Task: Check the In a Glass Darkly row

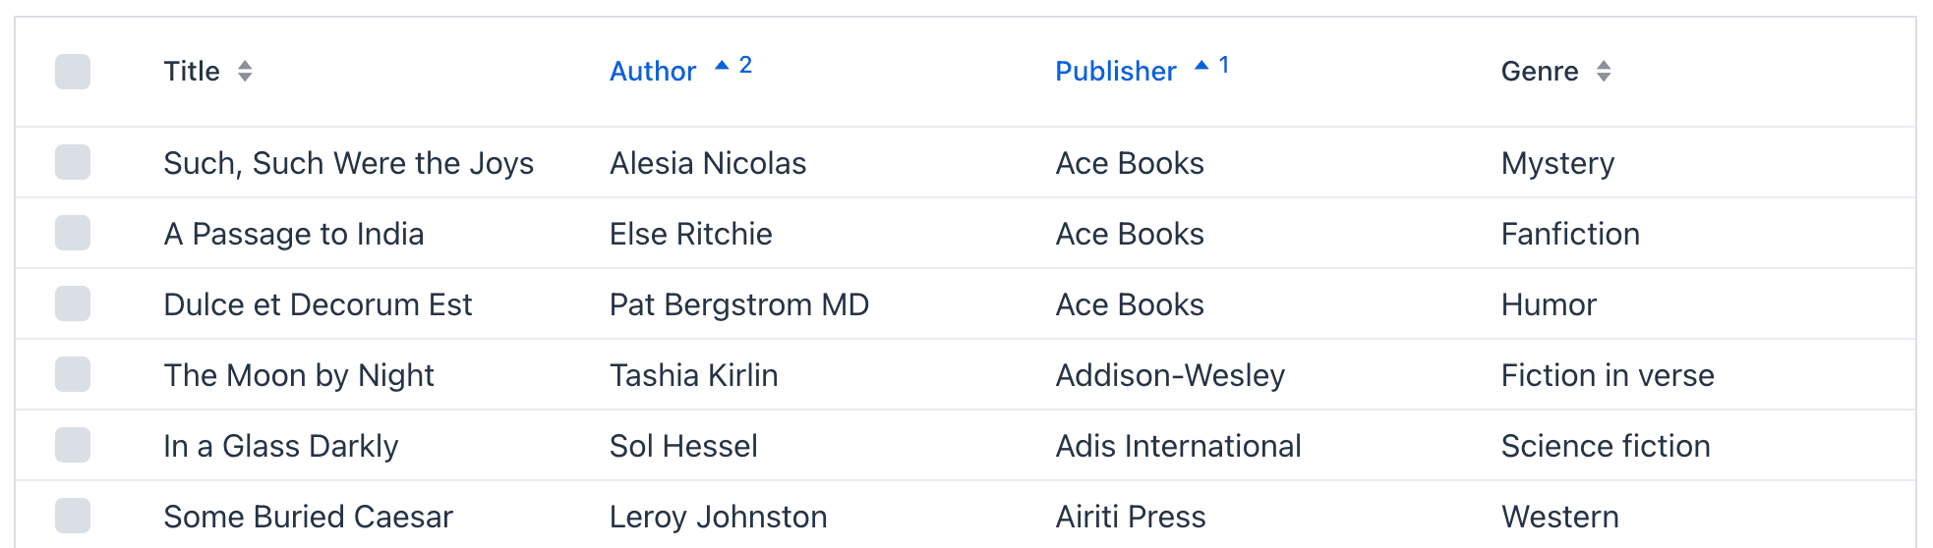Action: (x=73, y=445)
